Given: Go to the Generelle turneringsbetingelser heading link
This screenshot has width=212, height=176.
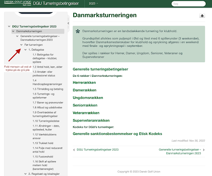Looking at the screenshot, I should (100, 69).
